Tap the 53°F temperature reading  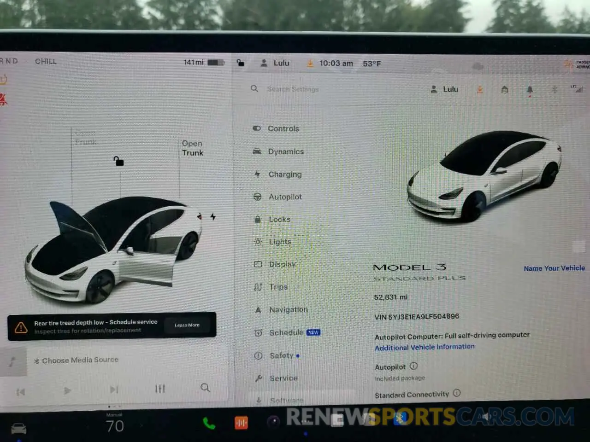(372, 64)
